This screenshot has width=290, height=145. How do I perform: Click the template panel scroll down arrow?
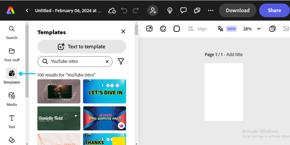(x=136, y=144)
